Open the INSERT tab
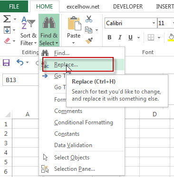 165,7
